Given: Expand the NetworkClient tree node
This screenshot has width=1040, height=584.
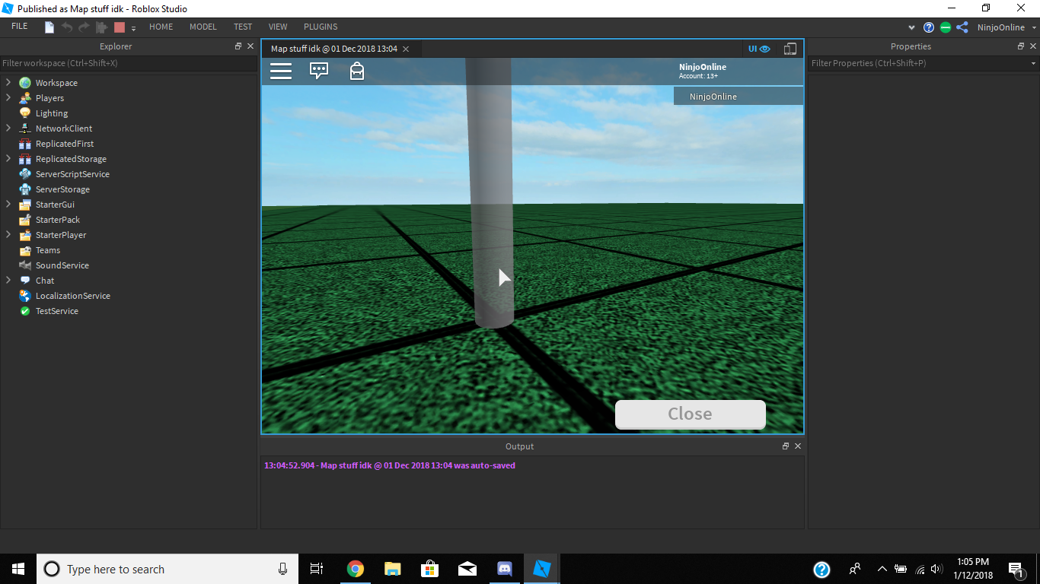Looking at the screenshot, I should [x=8, y=128].
